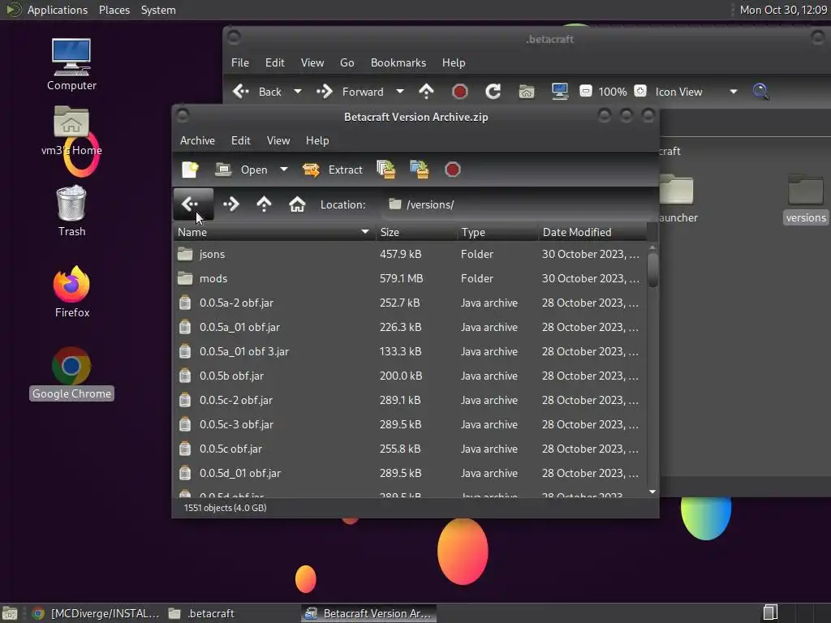Go forward in archive location history
Viewport: 831px width, 623px height.
point(231,204)
